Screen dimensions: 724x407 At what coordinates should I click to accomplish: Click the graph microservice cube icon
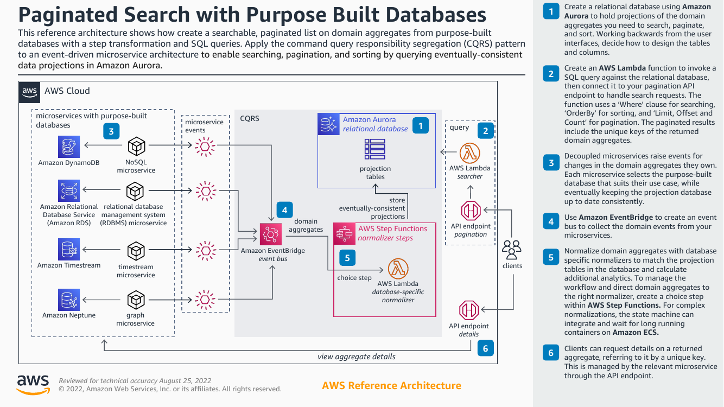point(136,300)
